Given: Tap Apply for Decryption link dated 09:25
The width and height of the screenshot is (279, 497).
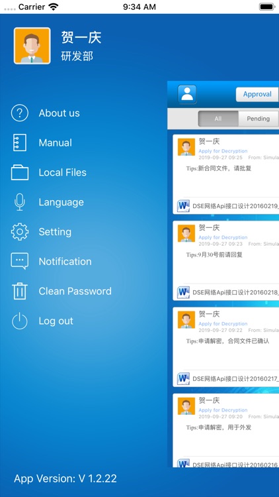Looking at the screenshot, I should [x=223, y=151].
